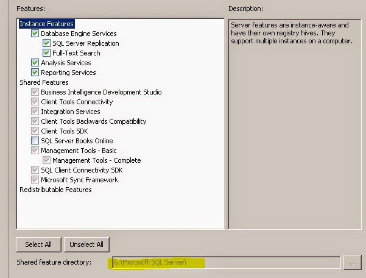Select Redistributable Features tree node
Viewport: 366px width, 278px height.
click(55, 190)
